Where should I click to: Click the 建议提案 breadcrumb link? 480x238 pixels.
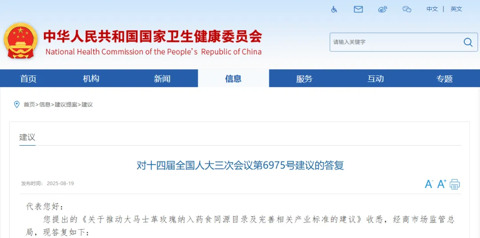(x=66, y=105)
